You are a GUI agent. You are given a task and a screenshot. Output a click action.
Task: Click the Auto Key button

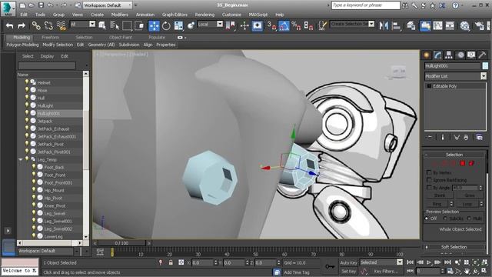[x=348, y=262]
